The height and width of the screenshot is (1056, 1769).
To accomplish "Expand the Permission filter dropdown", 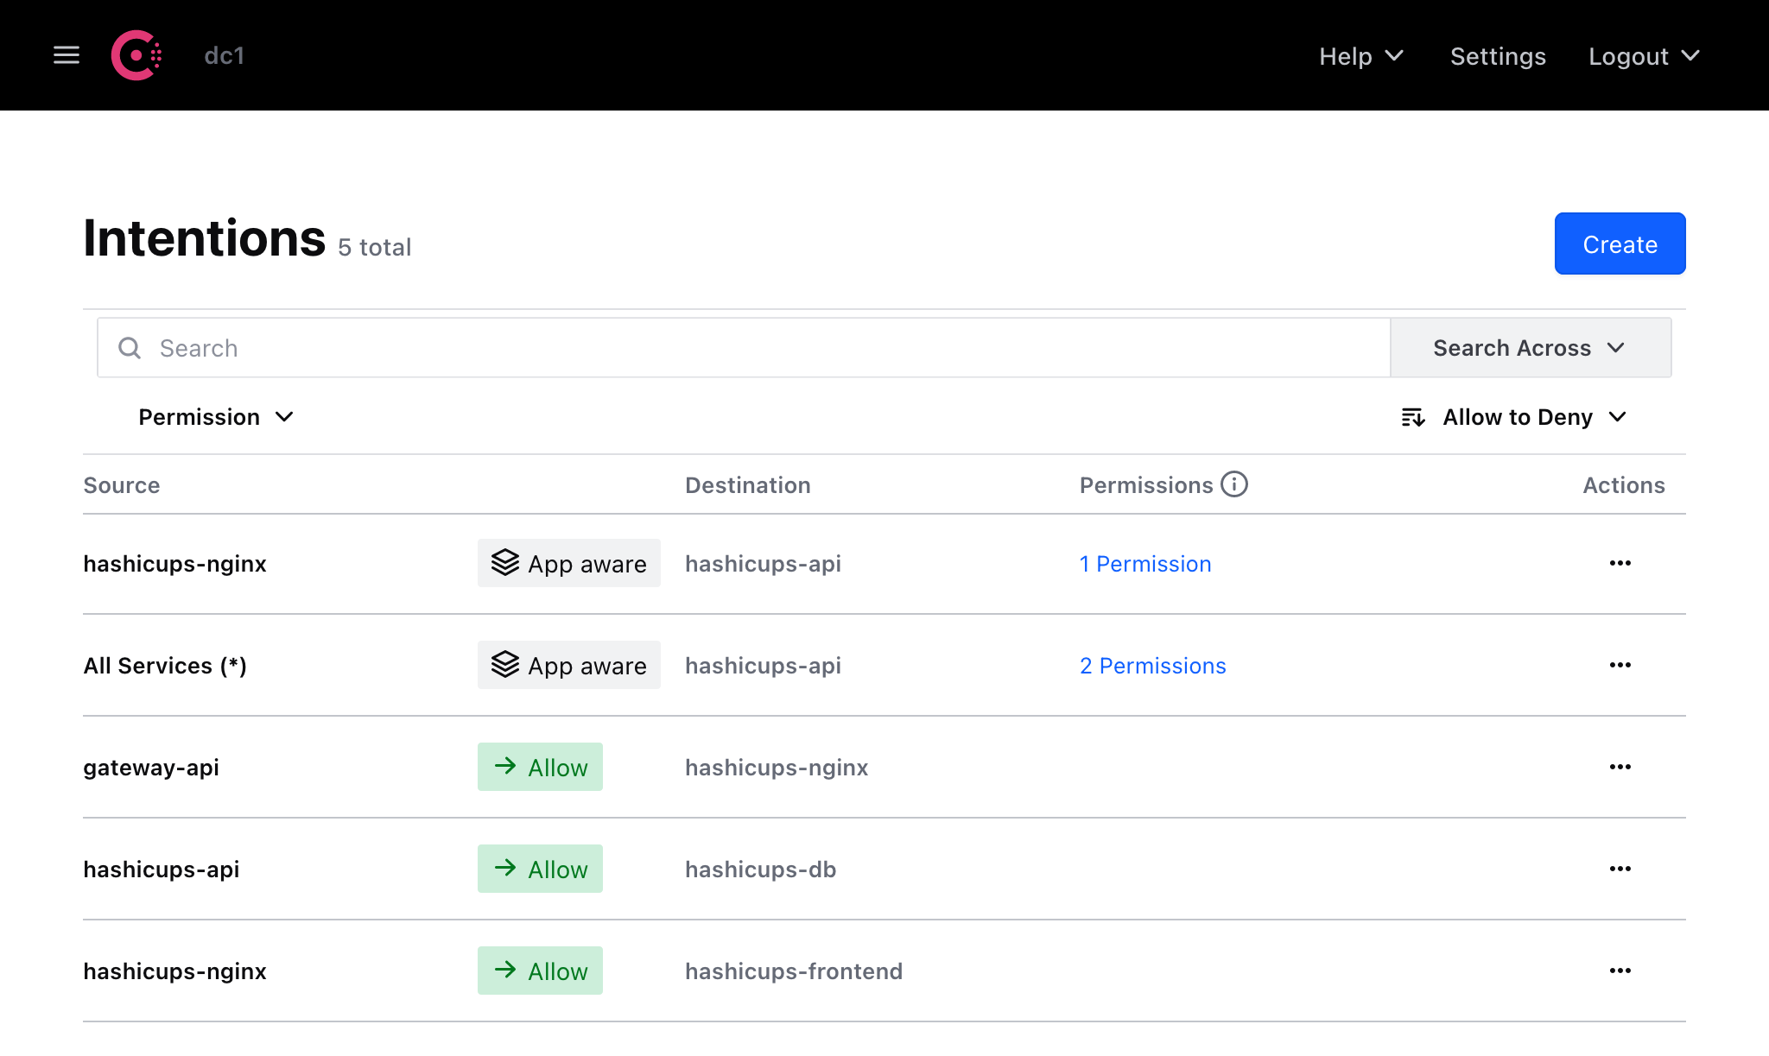I will click(x=216, y=417).
